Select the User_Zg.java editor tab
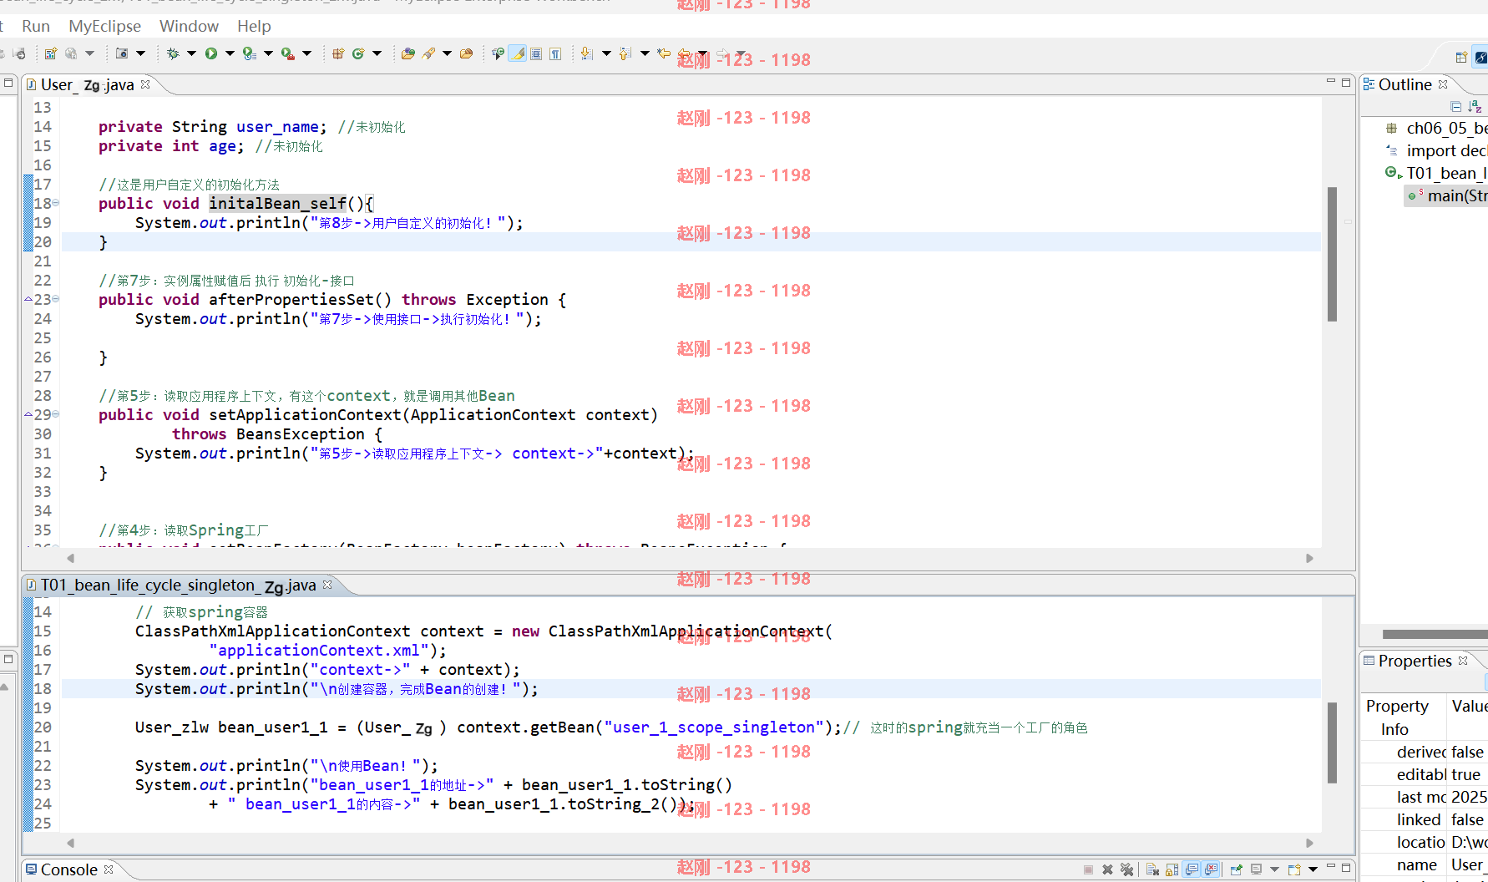 click(87, 84)
